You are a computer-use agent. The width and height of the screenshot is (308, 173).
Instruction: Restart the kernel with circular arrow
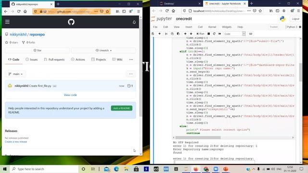pyautogui.click(x=214, y=34)
